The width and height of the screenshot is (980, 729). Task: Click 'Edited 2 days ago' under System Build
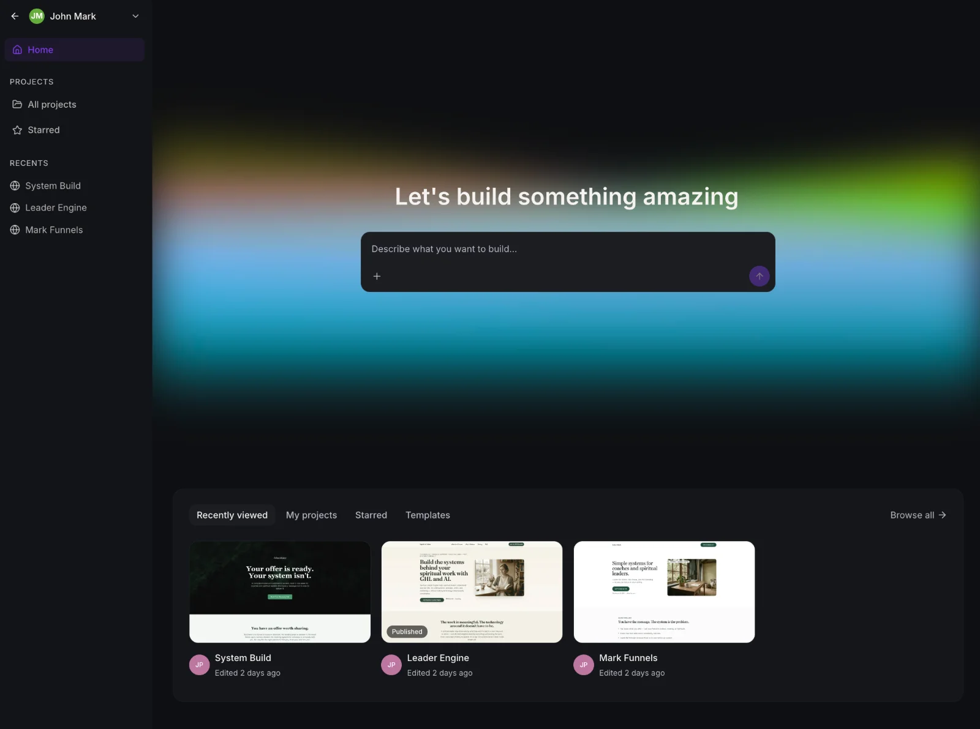point(247,673)
